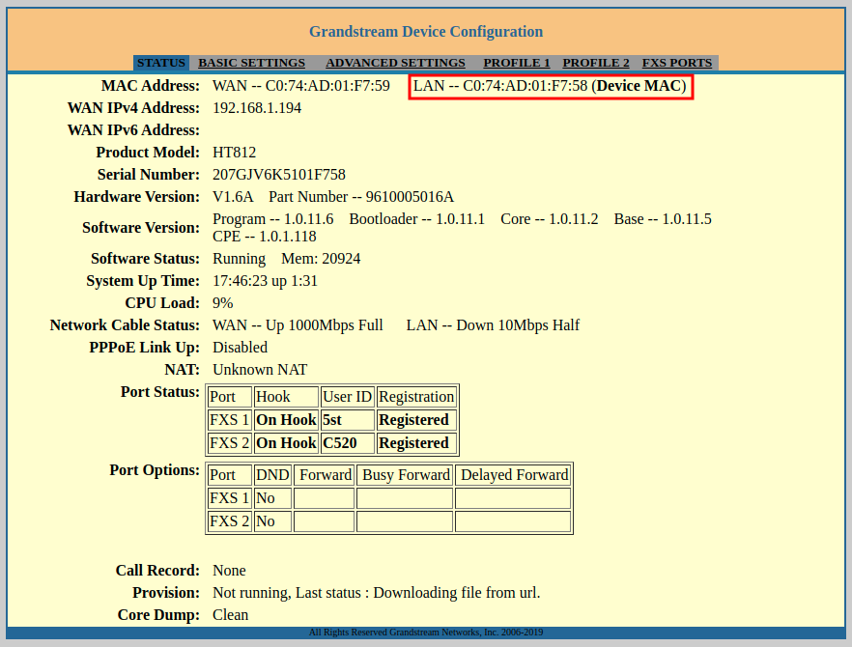Click the highlighted LAN Device MAC address
852x647 pixels.
550,86
